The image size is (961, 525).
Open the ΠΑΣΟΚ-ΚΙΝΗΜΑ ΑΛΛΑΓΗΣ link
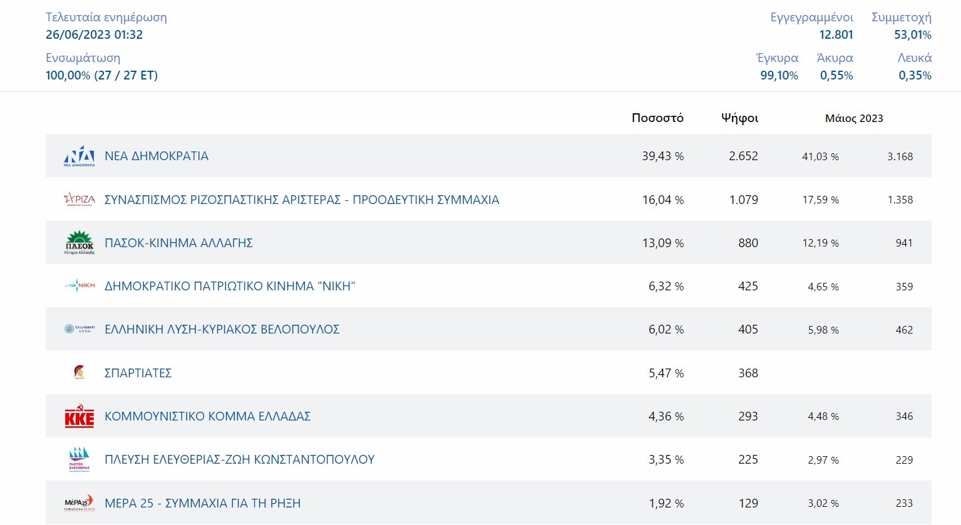coord(178,243)
